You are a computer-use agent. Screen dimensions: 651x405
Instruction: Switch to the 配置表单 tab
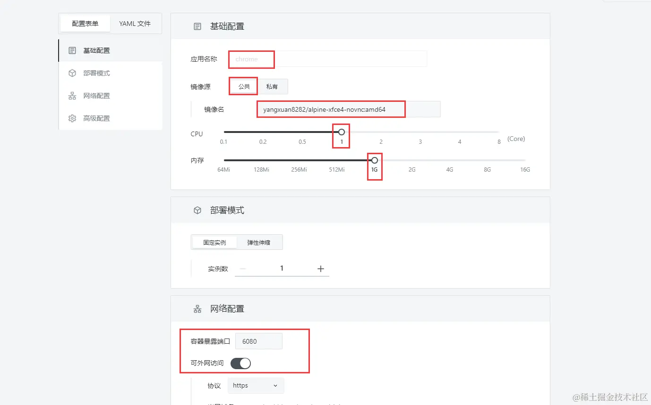[x=85, y=24]
